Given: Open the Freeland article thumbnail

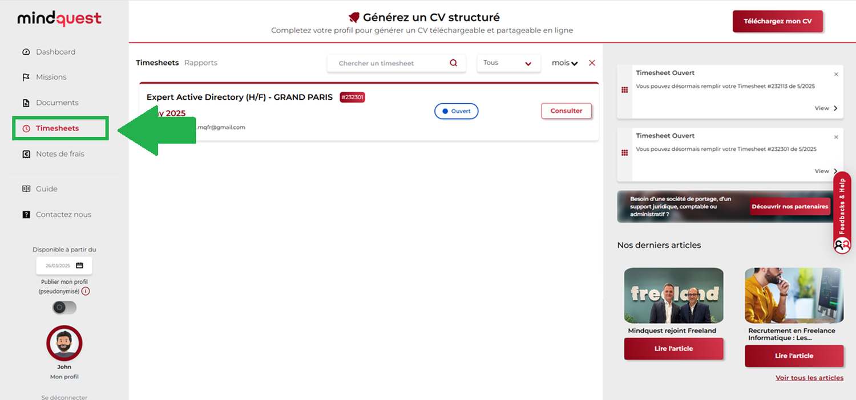Looking at the screenshot, I should coord(673,295).
